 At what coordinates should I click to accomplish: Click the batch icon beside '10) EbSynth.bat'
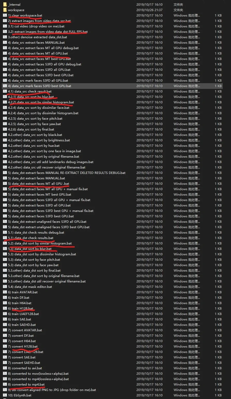pyautogui.click(x=5, y=395)
